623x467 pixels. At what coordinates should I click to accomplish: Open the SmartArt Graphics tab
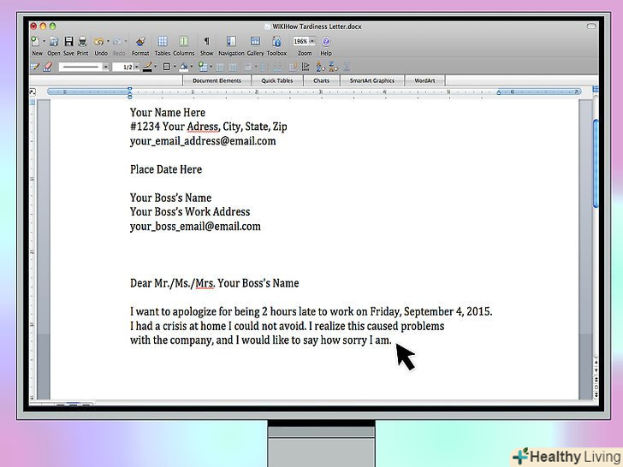point(372,81)
